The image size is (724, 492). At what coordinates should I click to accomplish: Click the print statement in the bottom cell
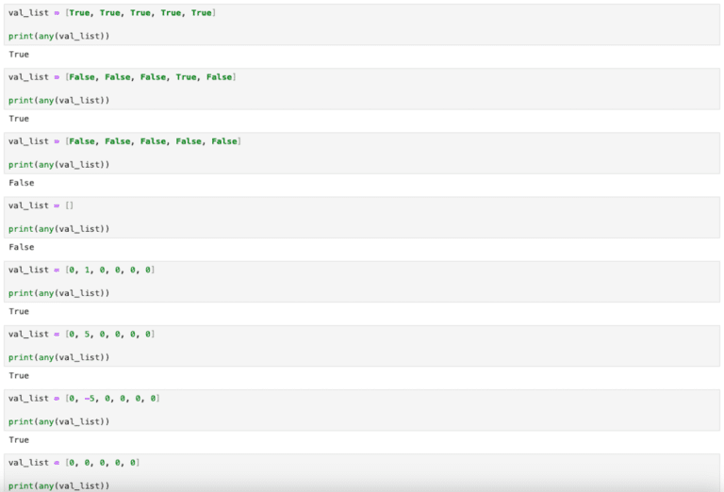(58, 485)
